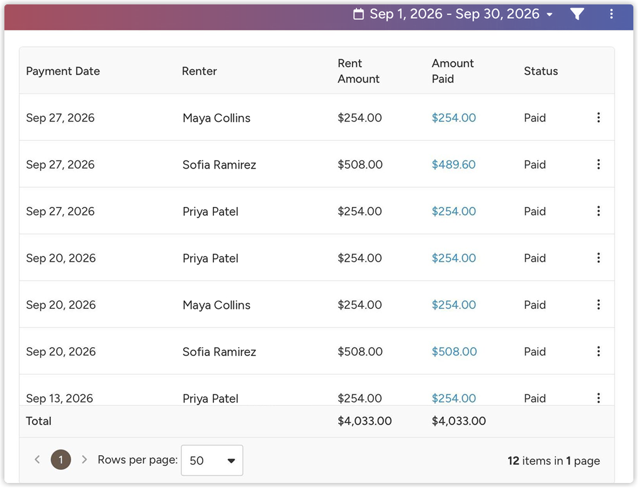Click the Status column header
Screen dimensions: 639x488
point(541,71)
